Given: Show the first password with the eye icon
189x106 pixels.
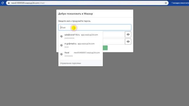Looking at the screenshot, I should (x=128, y=34).
